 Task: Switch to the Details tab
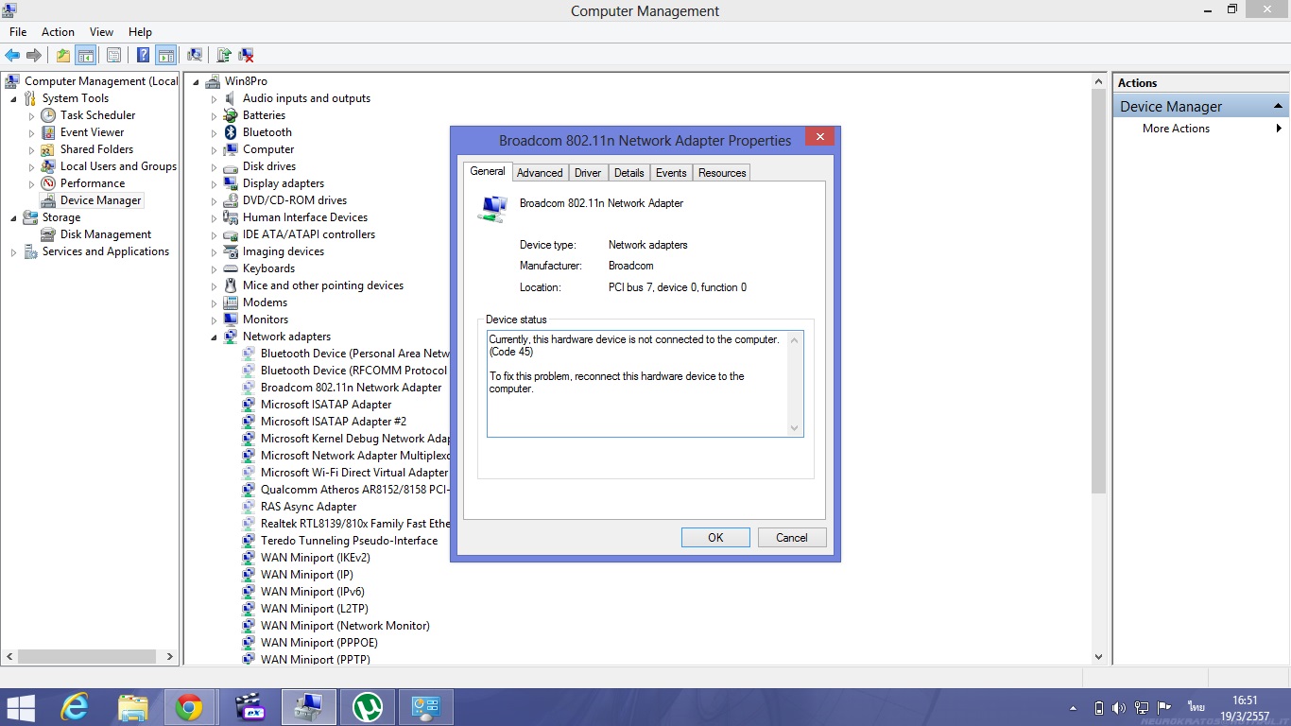[x=628, y=173]
